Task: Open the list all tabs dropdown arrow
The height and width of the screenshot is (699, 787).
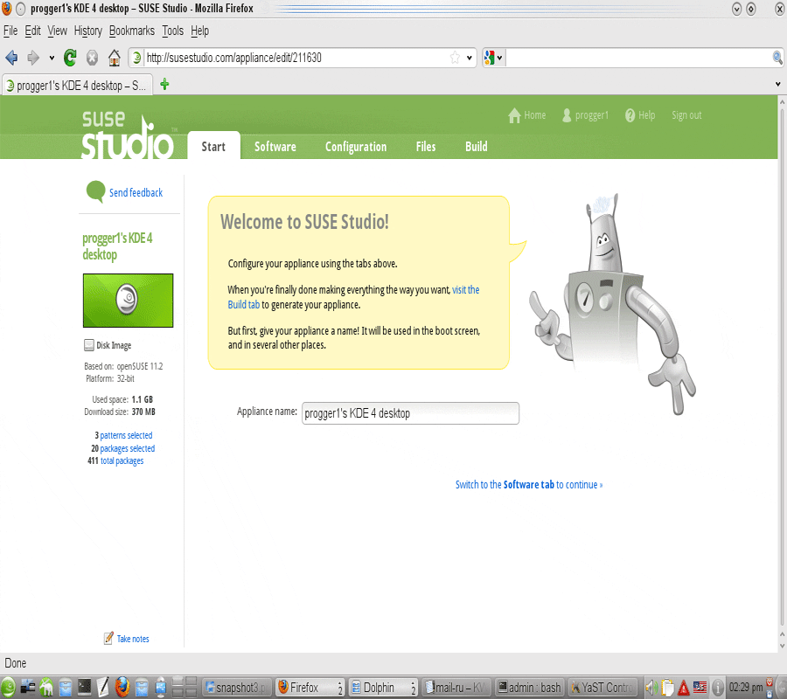Action: [778, 84]
